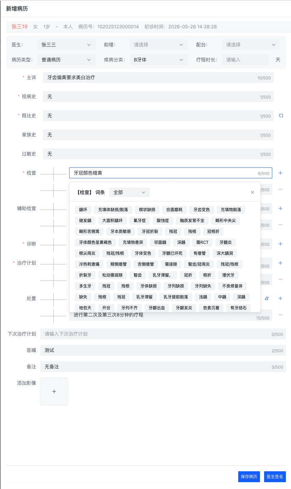This screenshot has height=489, width=291.
Task: Click the 主诉 text field
Action: [x=158, y=77]
